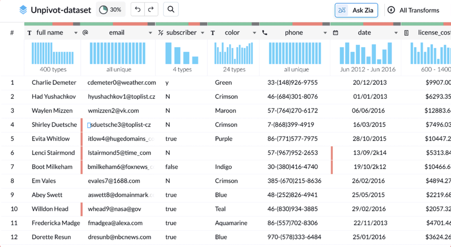The height and width of the screenshot is (247, 451).
Task: Click text type icon of full name column
Action: 30,33
